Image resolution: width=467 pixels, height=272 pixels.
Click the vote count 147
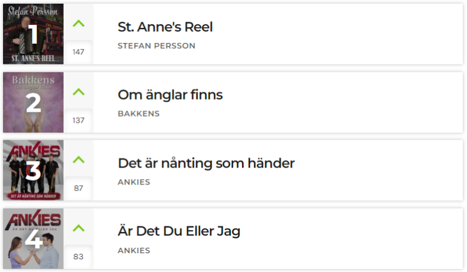[78, 52]
